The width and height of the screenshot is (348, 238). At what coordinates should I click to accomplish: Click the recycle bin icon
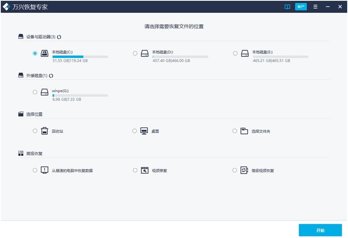pyautogui.click(x=44, y=131)
